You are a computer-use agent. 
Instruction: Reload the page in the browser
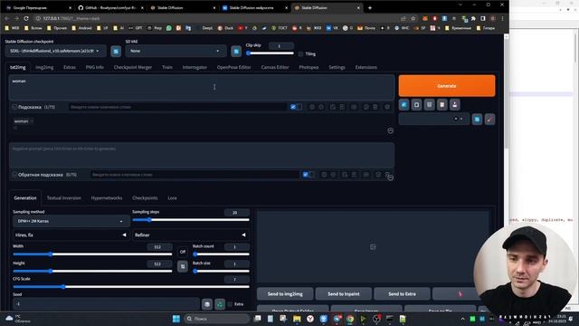click(x=26, y=18)
